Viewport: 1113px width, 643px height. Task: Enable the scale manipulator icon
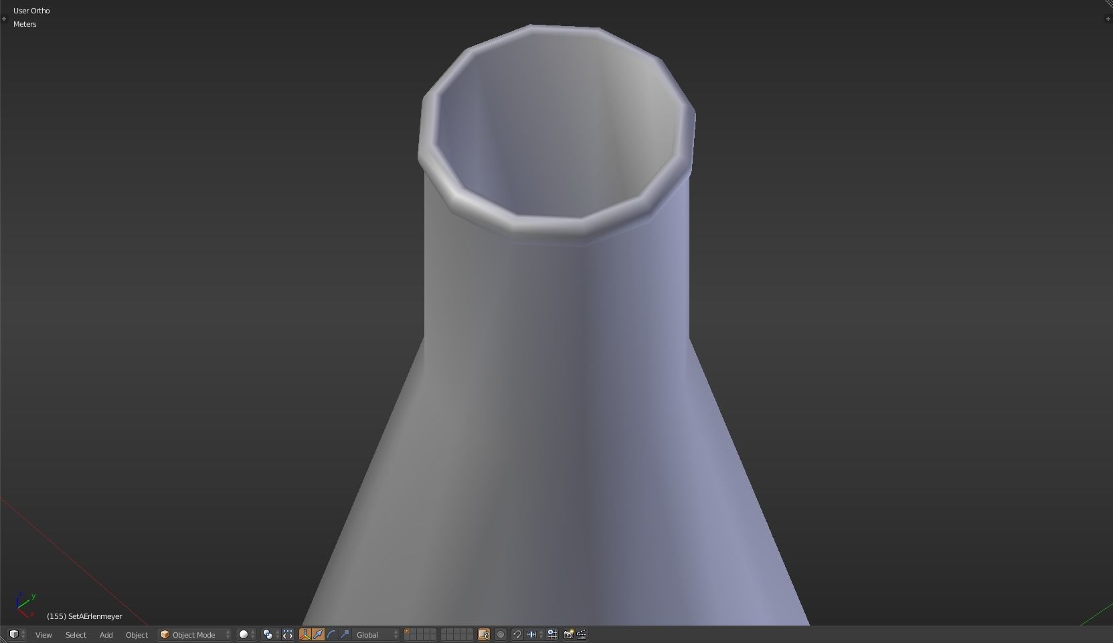pos(345,634)
